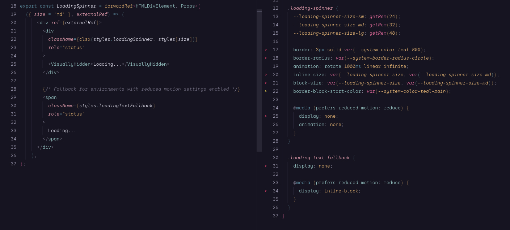Click the red gutter arrow beside the display: none line 25

(266, 116)
